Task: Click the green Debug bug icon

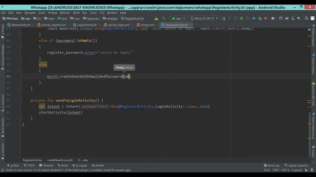Action: pyautogui.click(x=241, y=19)
